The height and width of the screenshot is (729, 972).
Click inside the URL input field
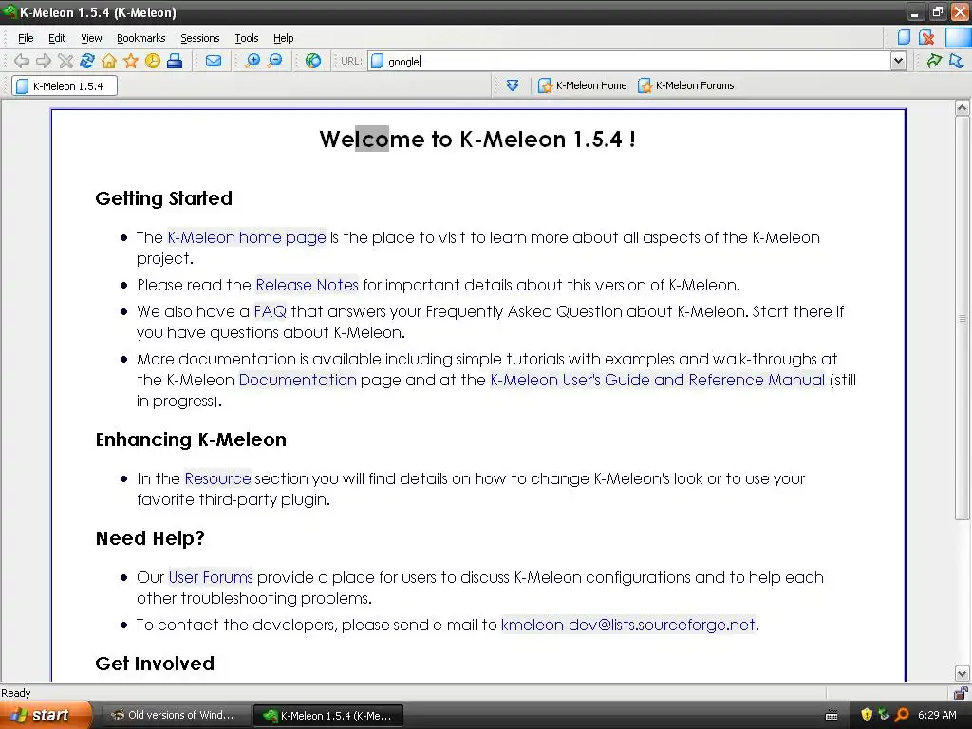point(637,61)
